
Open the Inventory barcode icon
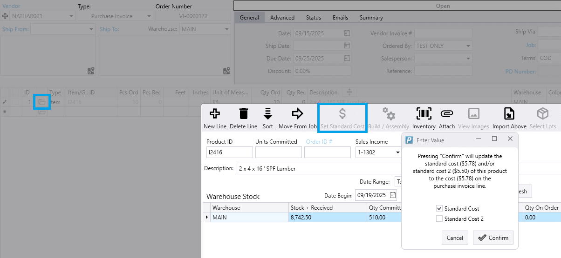pos(424,114)
